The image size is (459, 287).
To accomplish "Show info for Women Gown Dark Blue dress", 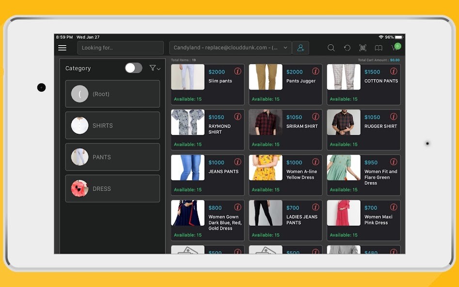I will [x=237, y=207].
